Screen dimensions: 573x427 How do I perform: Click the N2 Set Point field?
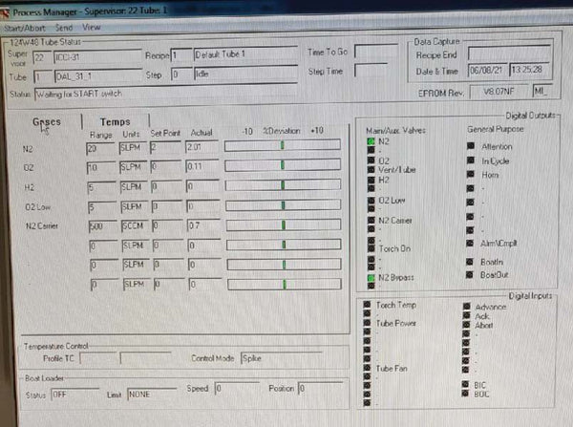(x=165, y=147)
